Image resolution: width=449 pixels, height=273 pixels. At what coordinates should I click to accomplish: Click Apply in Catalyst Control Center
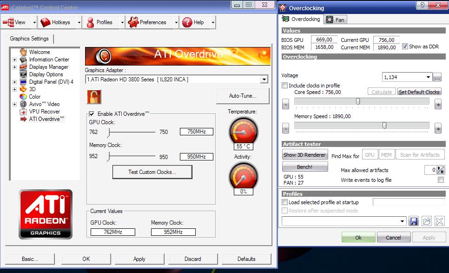click(139, 259)
